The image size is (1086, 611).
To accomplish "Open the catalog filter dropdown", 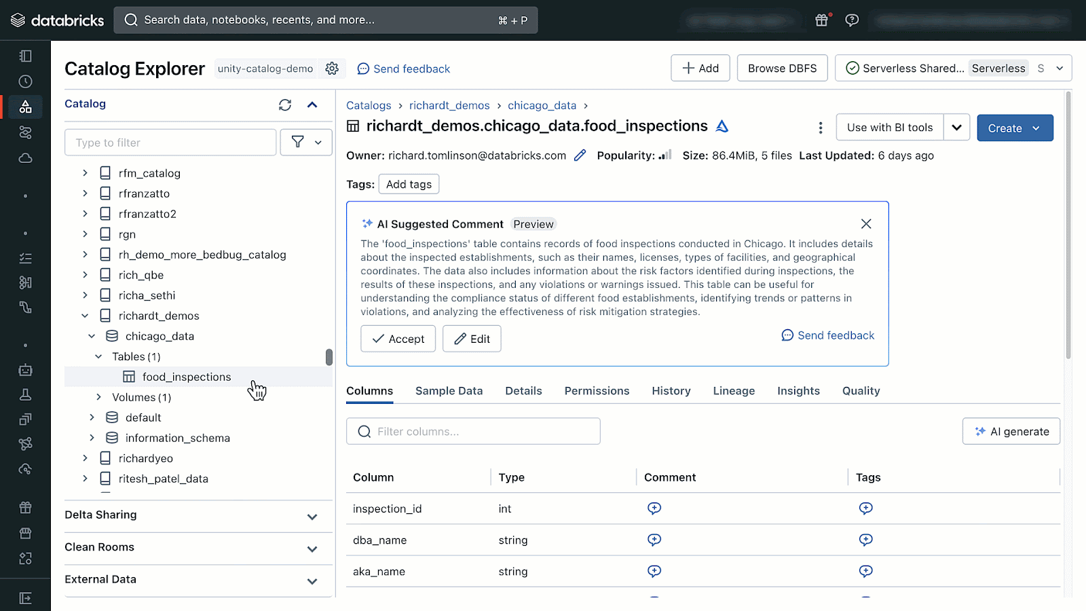I will click(x=306, y=143).
